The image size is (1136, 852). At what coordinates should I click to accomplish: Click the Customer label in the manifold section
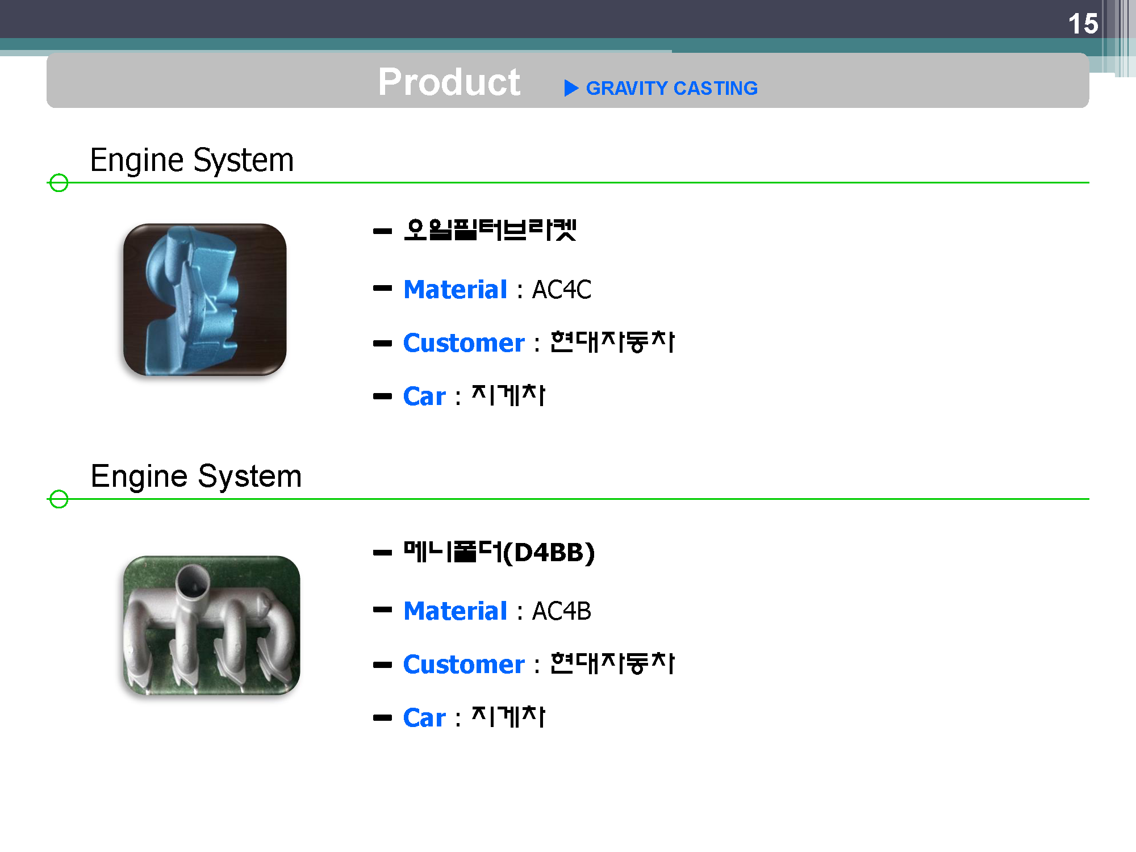point(463,664)
